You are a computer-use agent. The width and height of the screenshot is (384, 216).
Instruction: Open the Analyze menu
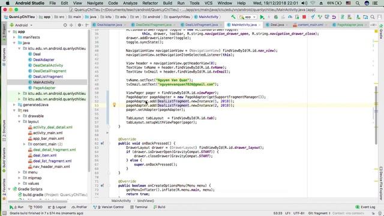point(130,3)
